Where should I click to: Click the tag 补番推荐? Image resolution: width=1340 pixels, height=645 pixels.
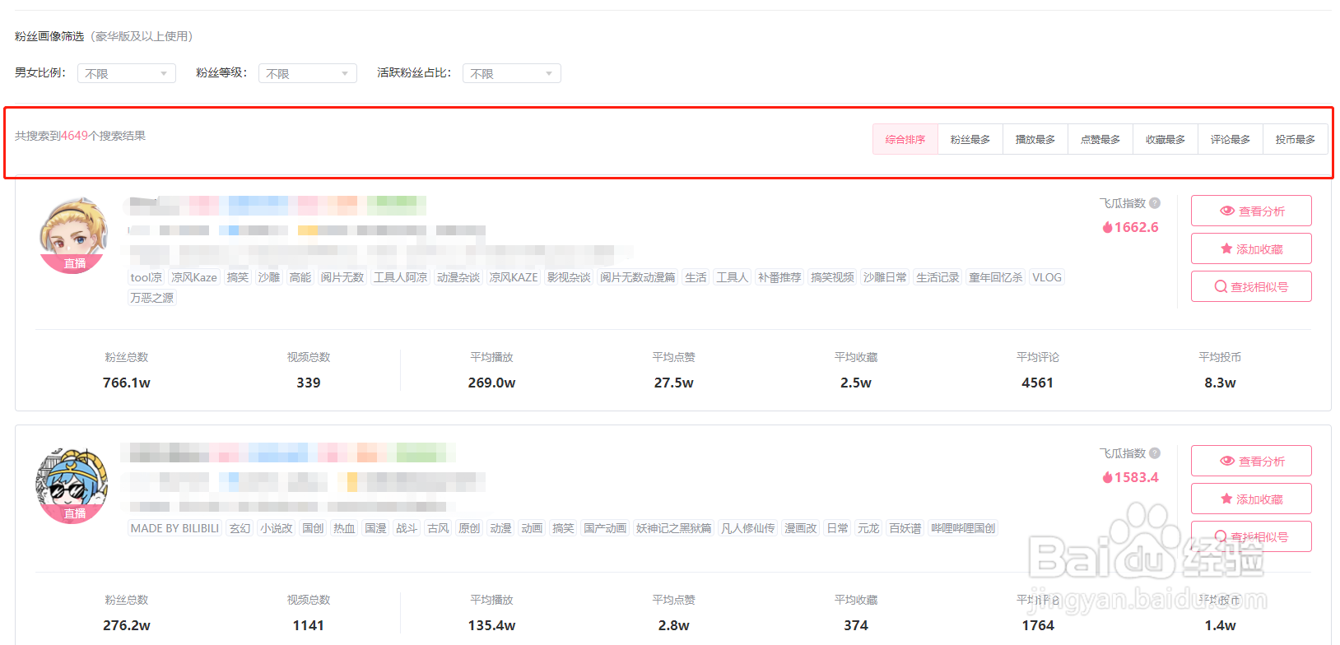[779, 277]
